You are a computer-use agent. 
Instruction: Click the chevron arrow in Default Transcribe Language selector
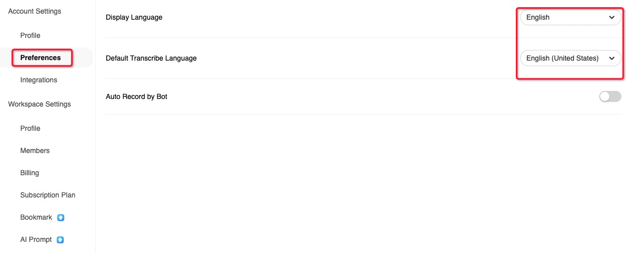(612, 59)
